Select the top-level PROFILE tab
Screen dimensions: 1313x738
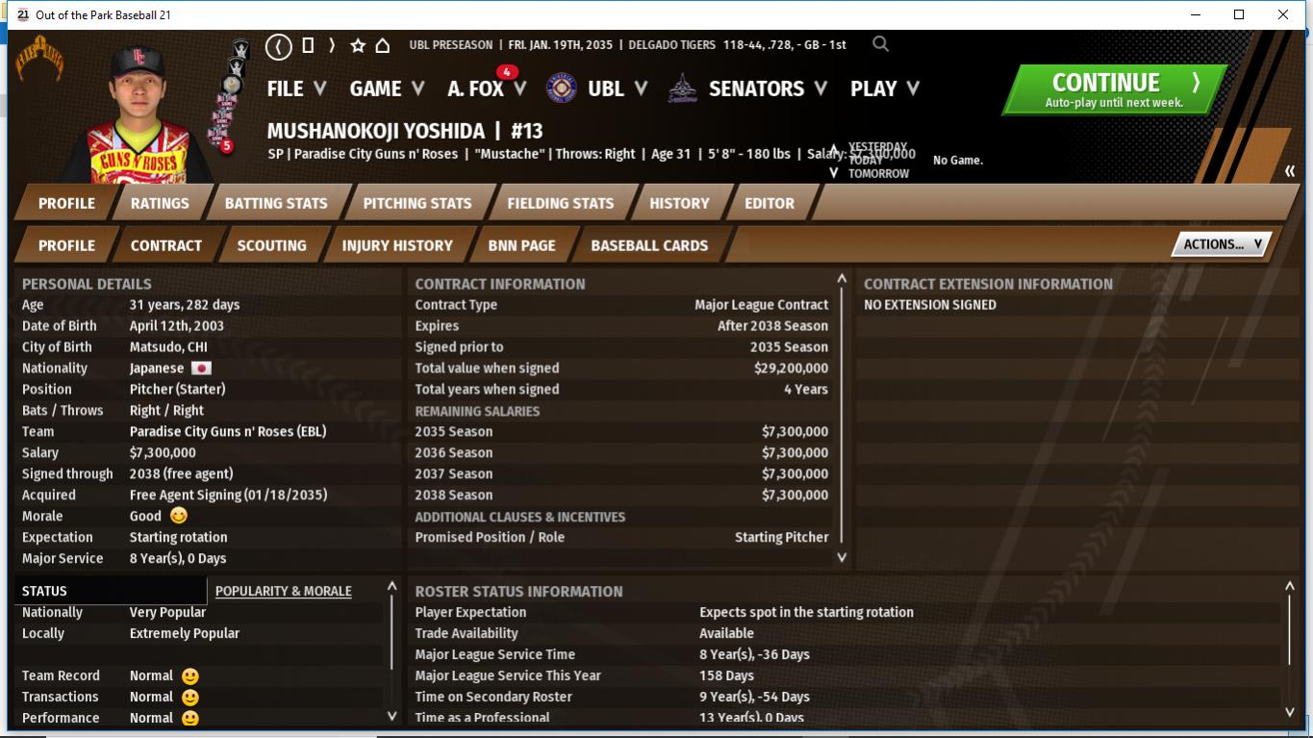pos(66,203)
